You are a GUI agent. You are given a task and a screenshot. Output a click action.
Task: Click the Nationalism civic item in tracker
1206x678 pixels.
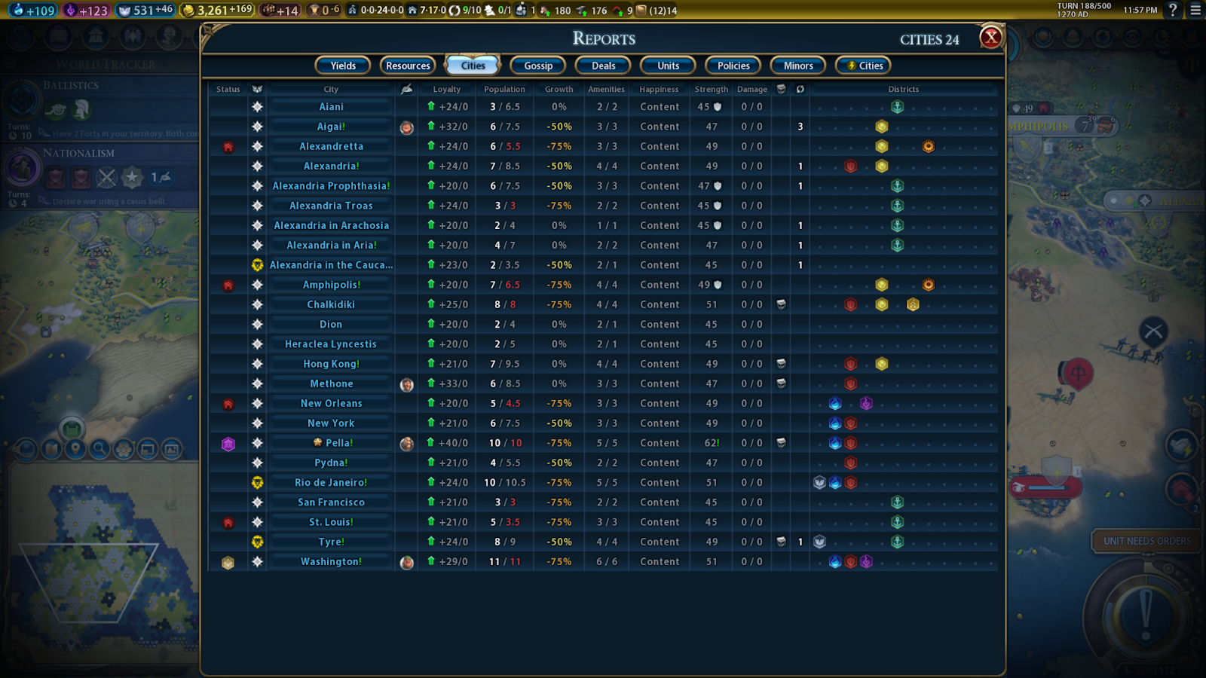[99, 176]
